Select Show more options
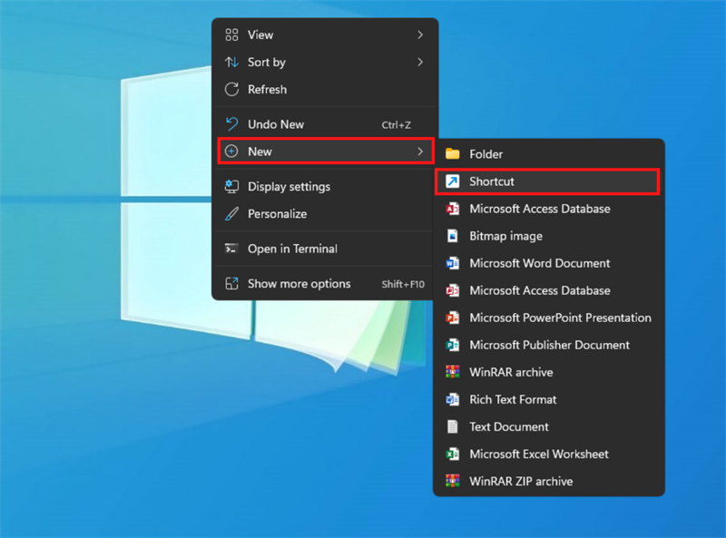Image resolution: width=726 pixels, height=538 pixels. [x=299, y=284]
